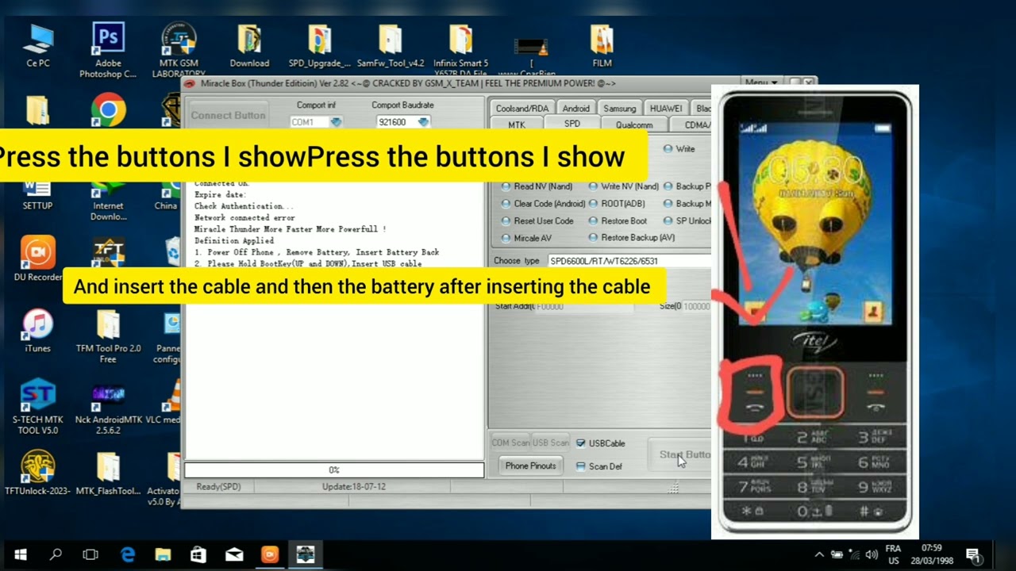Launch Adobe Photoshop from the desktop
Screen dimensions: 1016x571
[108, 50]
